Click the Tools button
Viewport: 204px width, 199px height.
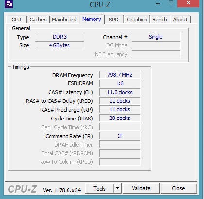click(x=100, y=188)
